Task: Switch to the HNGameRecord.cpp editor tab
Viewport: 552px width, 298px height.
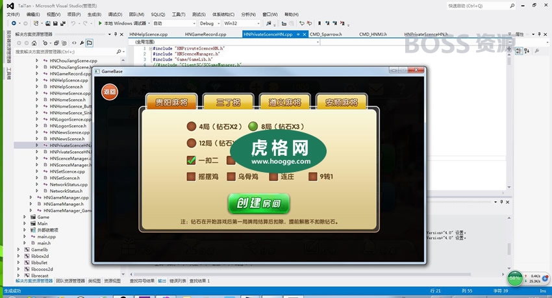Action: [x=206, y=34]
